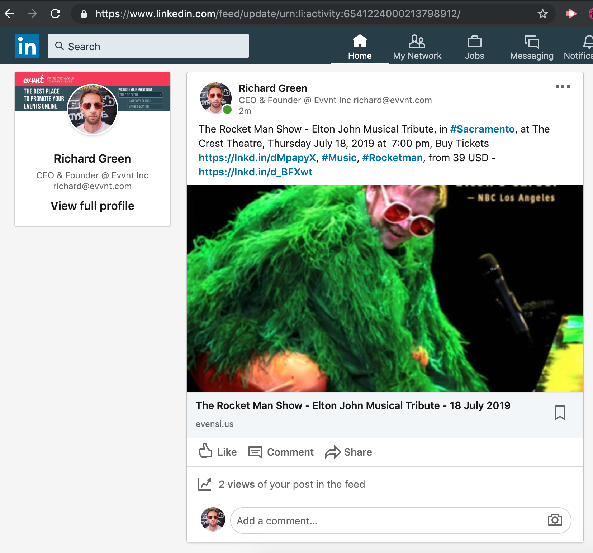Click View full profile

tap(92, 206)
